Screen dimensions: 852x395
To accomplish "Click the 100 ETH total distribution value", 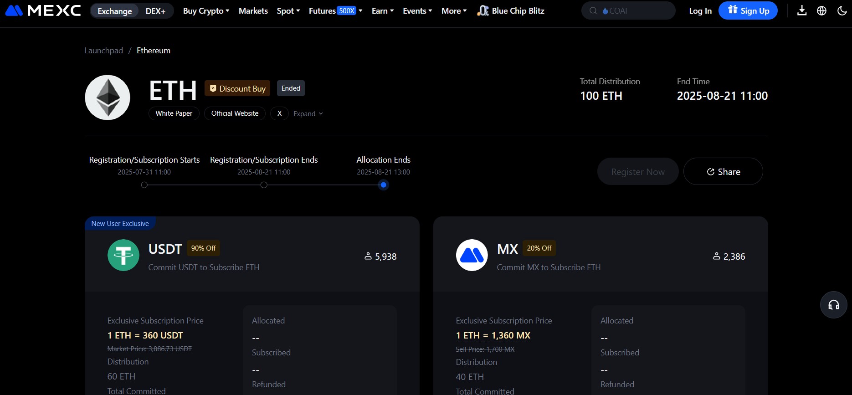I will (601, 96).
